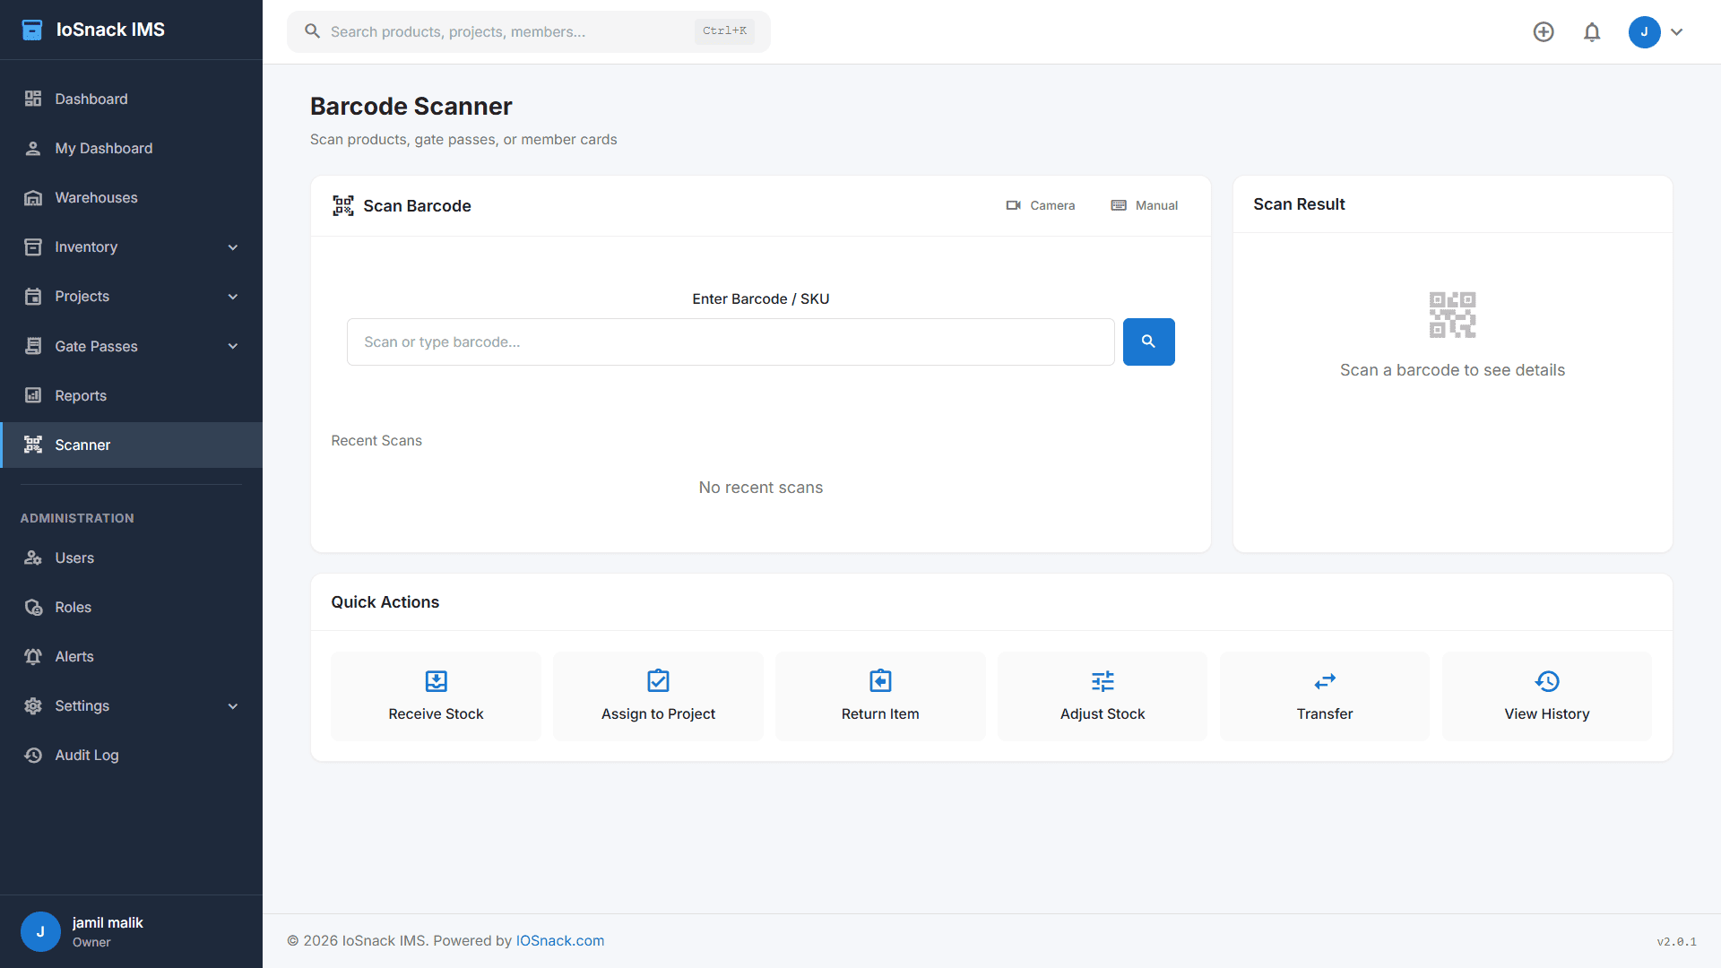This screenshot has width=1721, height=968.
Task: Click the Transfer quick action
Action: point(1325,696)
